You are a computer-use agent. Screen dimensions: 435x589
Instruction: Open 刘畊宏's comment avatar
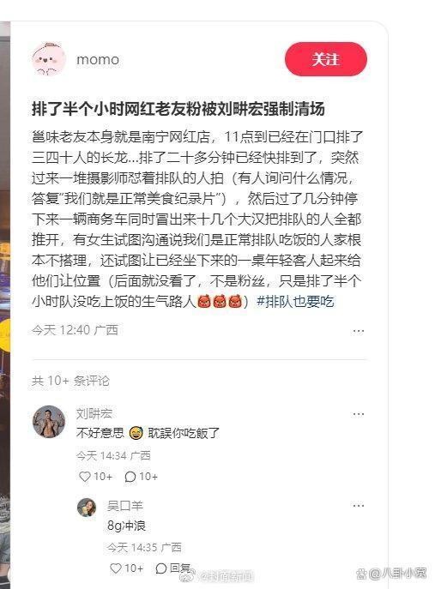(x=49, y=422)
